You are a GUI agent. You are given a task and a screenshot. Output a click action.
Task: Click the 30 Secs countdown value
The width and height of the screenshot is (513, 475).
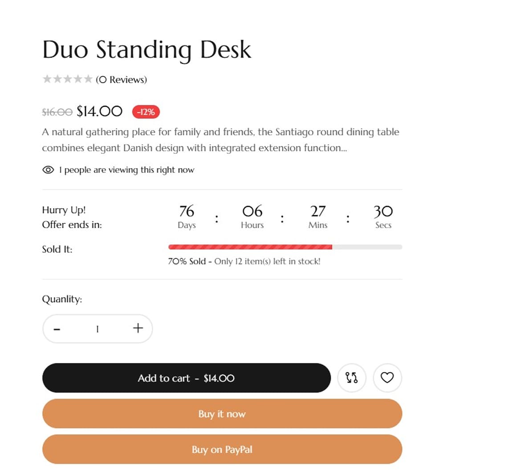pyautogui.click(x=383, y=211)
